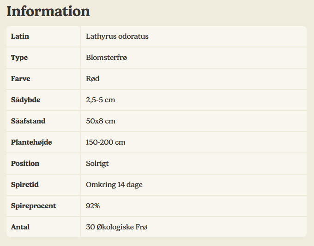Click the Latin row label

20,36
